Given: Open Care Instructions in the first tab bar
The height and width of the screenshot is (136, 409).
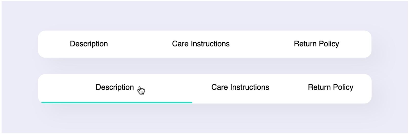Looking at the screenshot, I should point(201,44).
